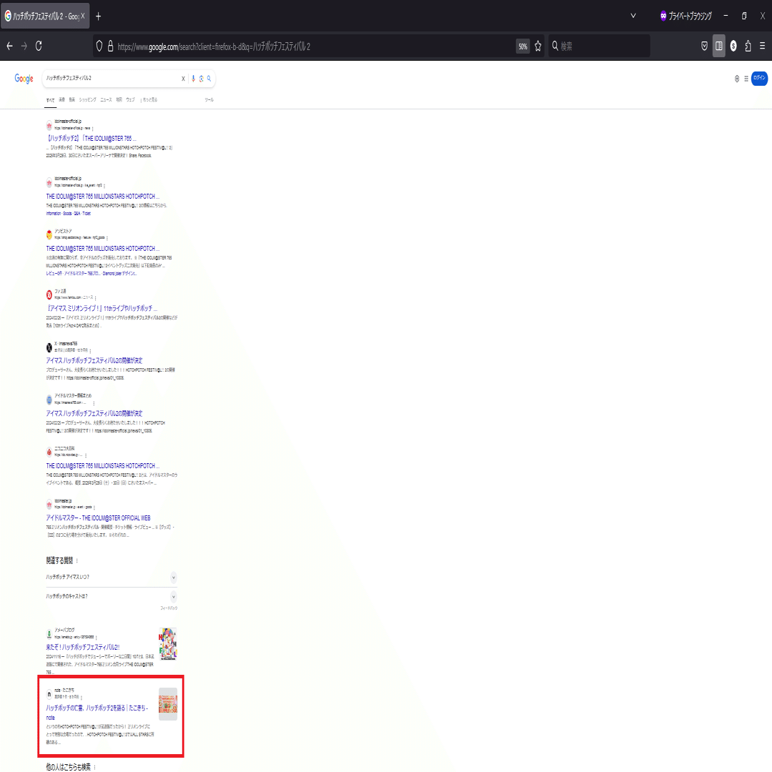The image size is (772, 772).
Task: Switch to the ショッピング tab
Action: (88, 100)
